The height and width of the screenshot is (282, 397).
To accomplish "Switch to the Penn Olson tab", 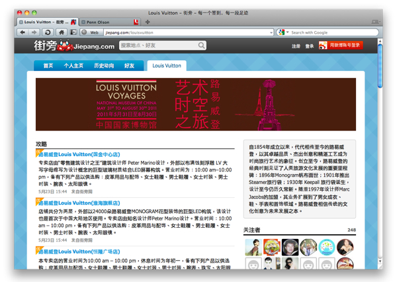I will (x=109, y=23).
